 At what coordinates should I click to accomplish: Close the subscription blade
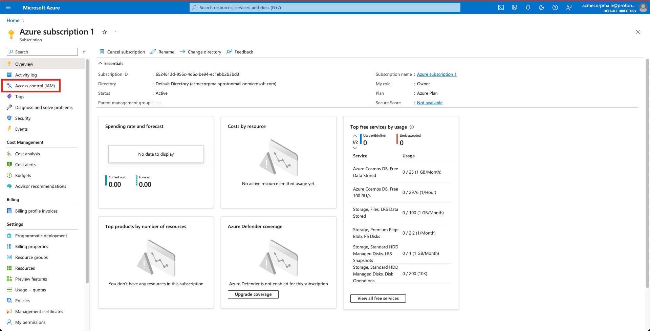click(638, 32)
